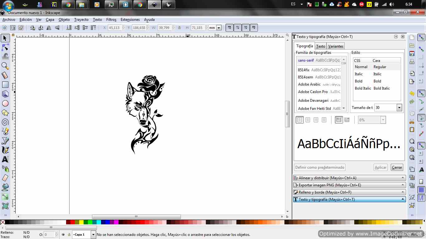
Task: Toggle scale stroke width affect button
Action: (x=230, y=28)
